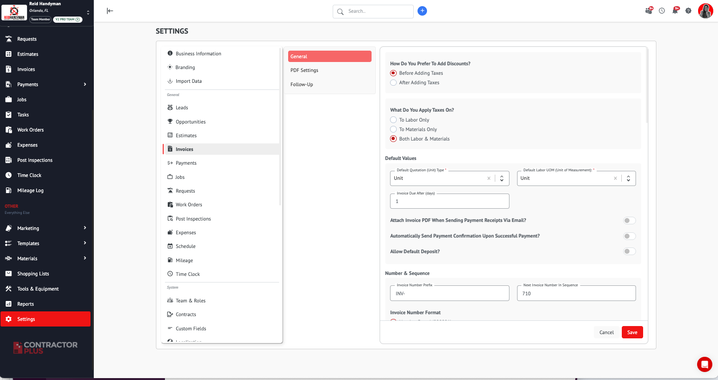This screenshot has height=380, width=718.
Task: Click the blue plus quick-add icon
Action: pyautogui.click(x=422, y=11)
